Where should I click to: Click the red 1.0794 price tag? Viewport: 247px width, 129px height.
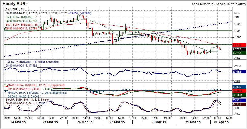coord(239,45)
